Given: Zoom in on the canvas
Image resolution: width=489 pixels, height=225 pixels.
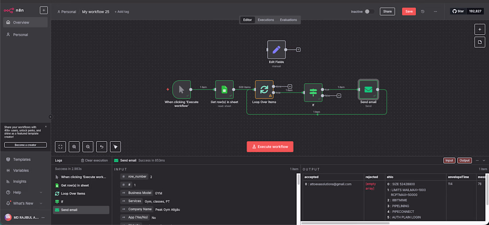Looking at the screenshot, I should tap(74, 147).
